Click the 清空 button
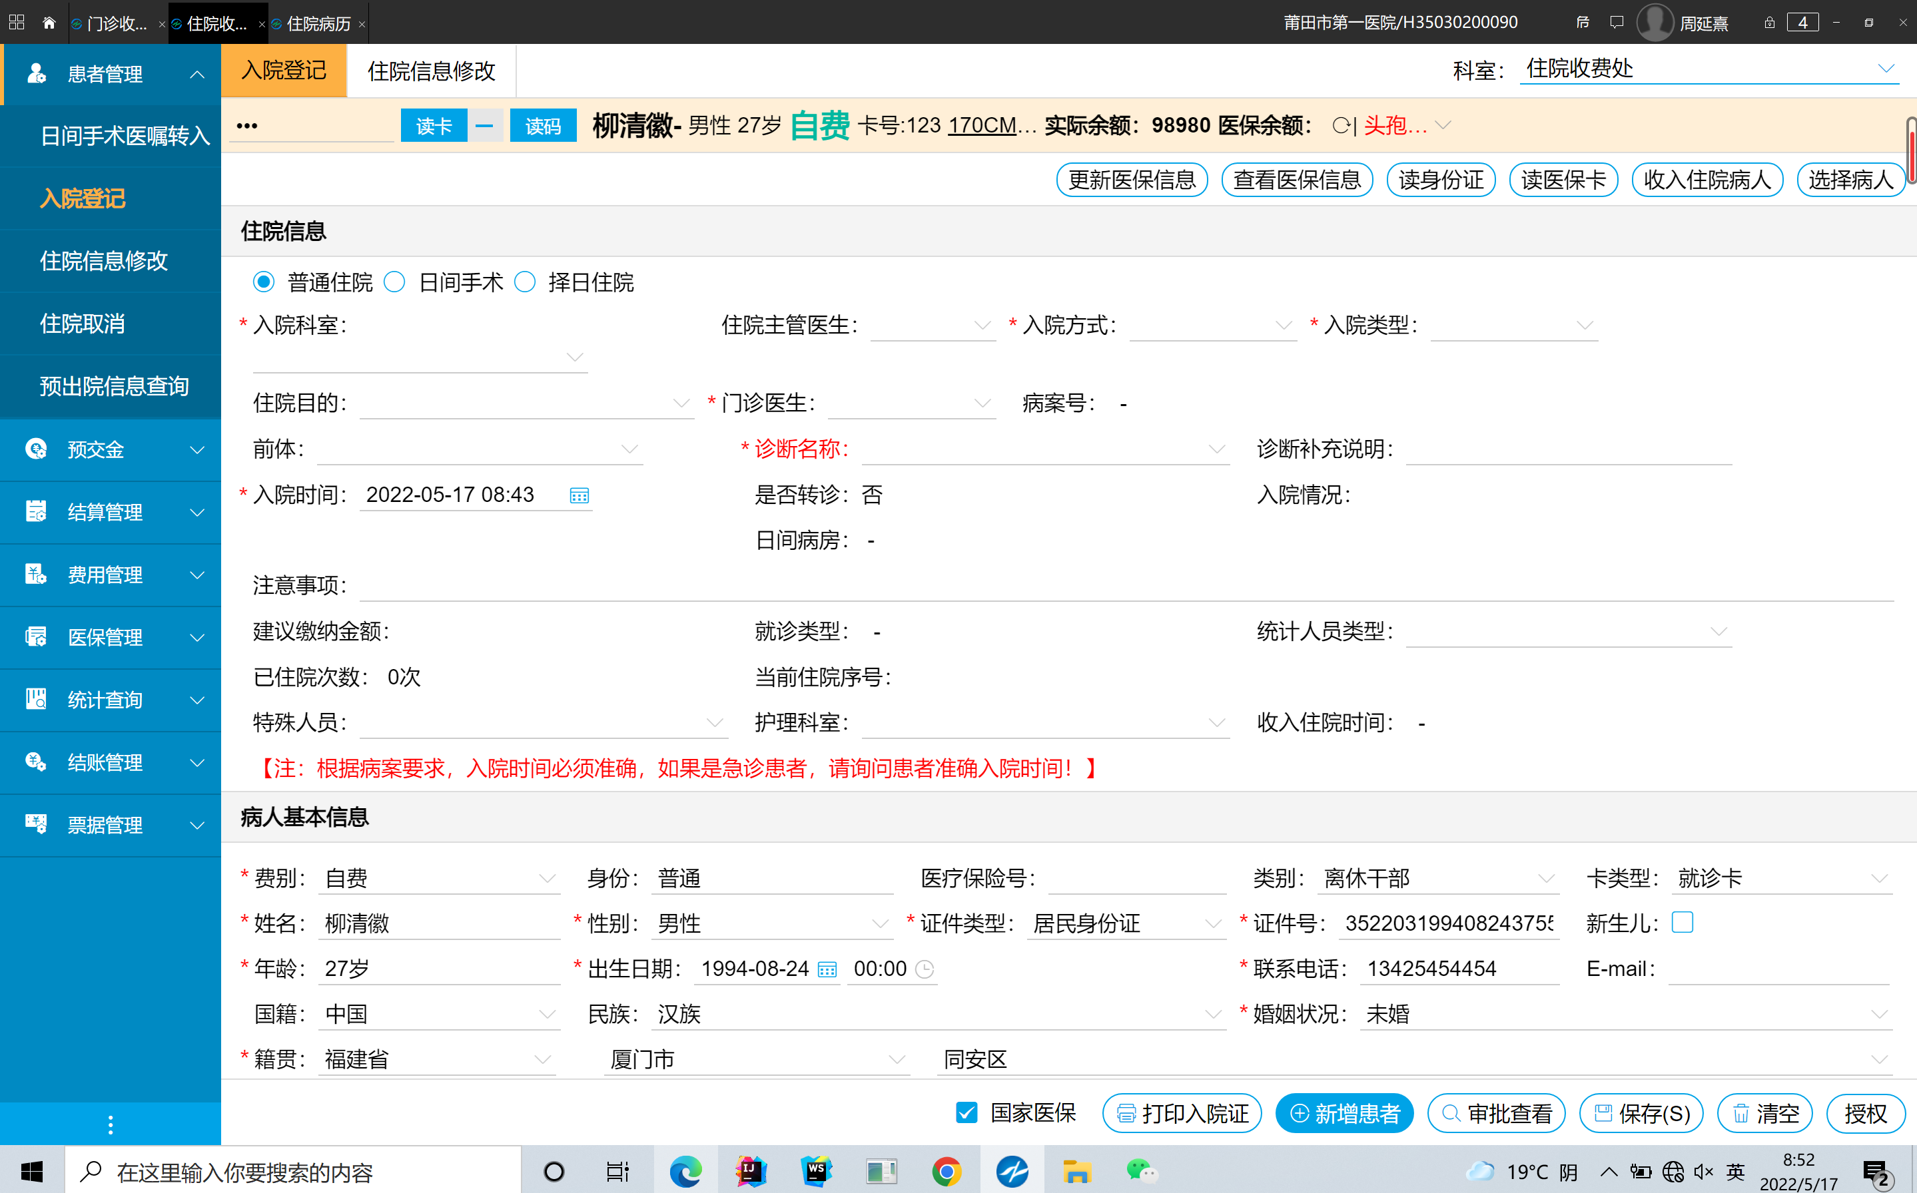 1764,1113
